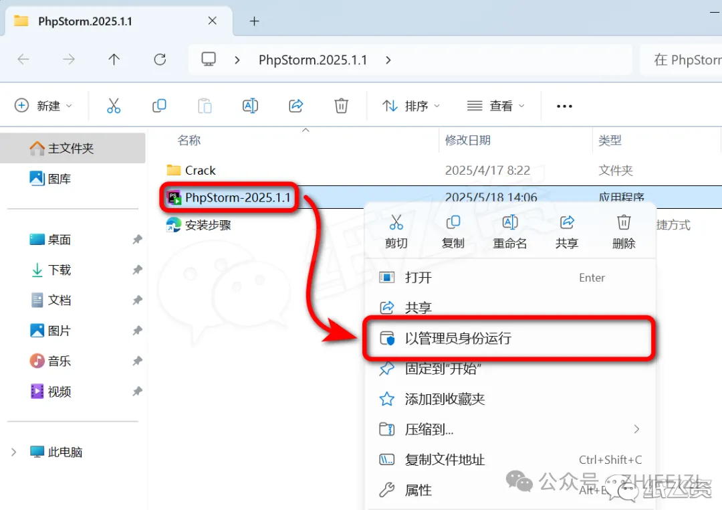Viewport: 722px width, 510px height.
Task: Open the See more ellipsis menu
Action: point(564,106)
